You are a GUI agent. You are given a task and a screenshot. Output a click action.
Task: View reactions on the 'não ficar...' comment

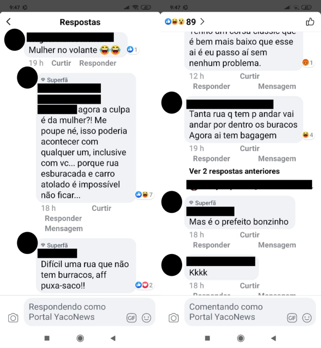pos(144,194)
